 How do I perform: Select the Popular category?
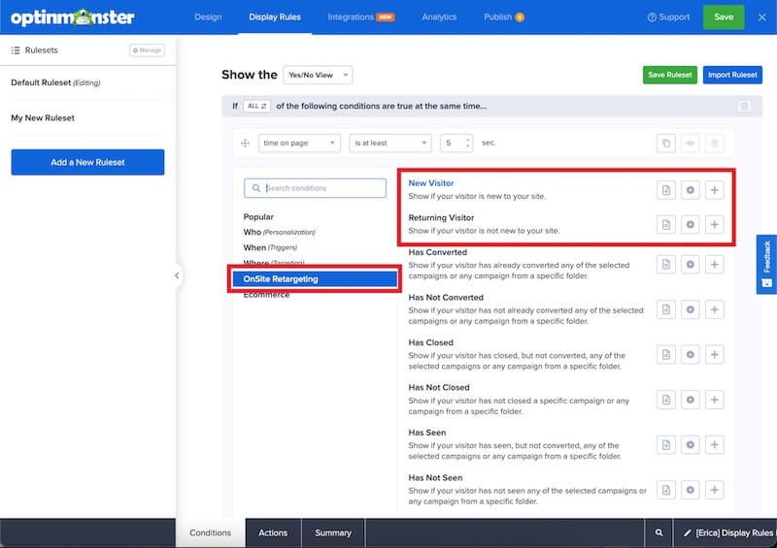tap(258, 217)
